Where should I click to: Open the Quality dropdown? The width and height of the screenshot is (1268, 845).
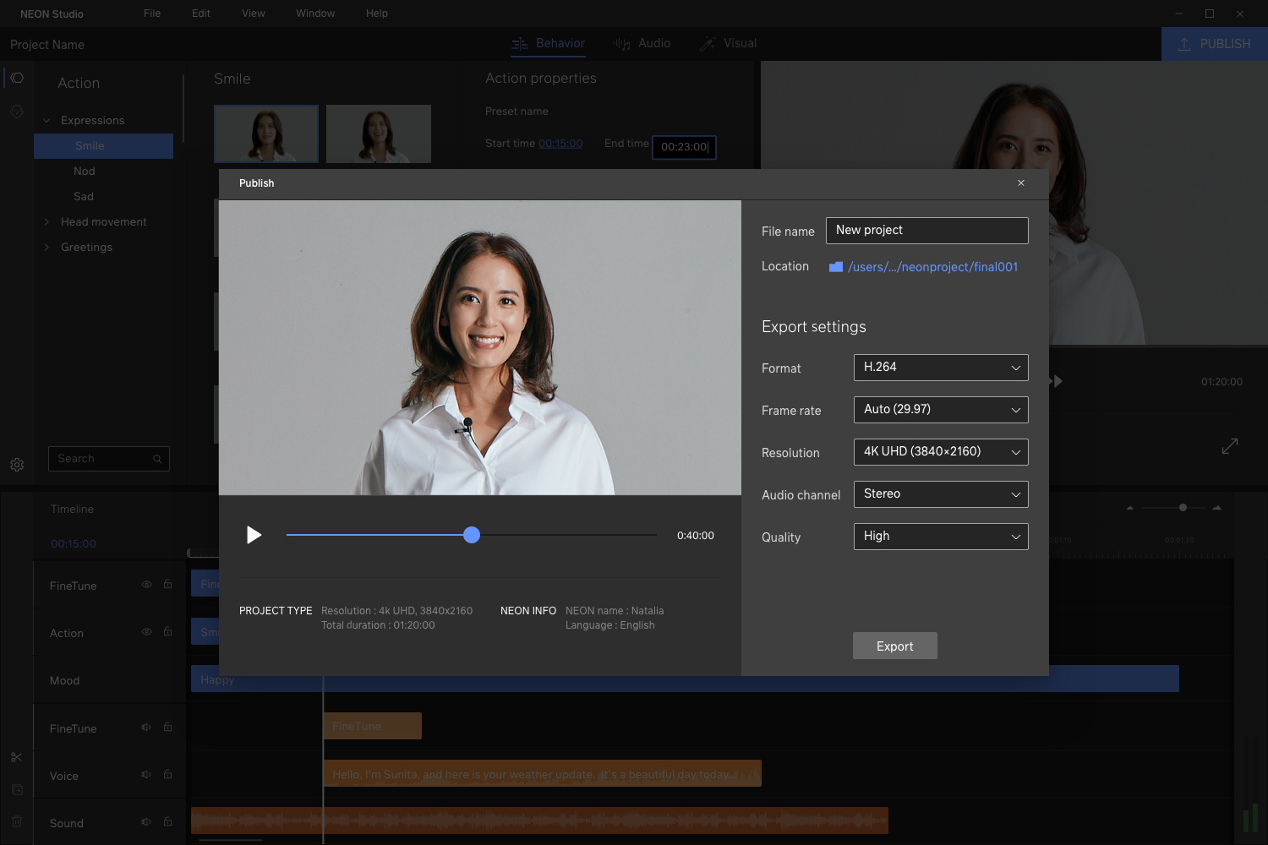click(x=941, y=537)
